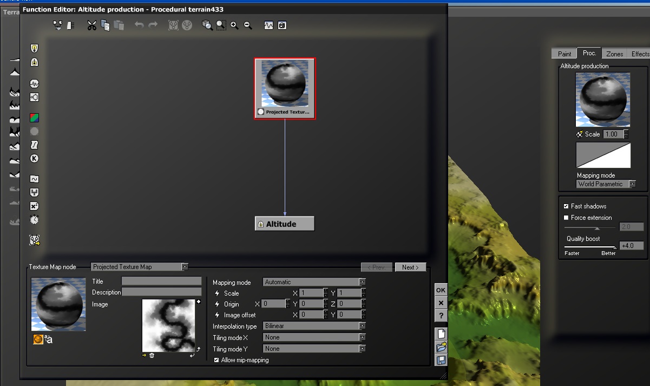Image resolution: width=650 pixels, height=386 pixels.
Task: Enable the Force extension checkbox
Action: click(566, 218)
